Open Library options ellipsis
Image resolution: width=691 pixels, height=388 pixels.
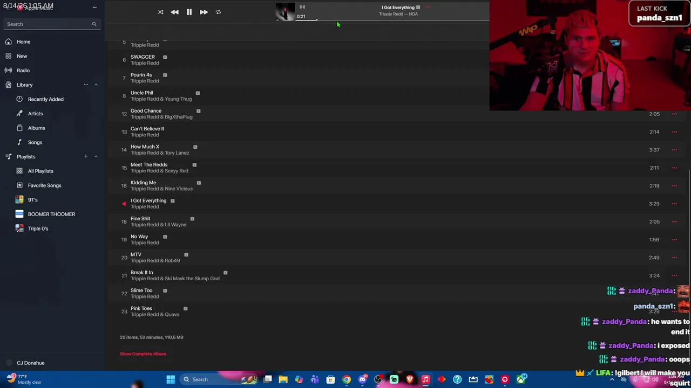pyautogui.click(x=85, y=85)
